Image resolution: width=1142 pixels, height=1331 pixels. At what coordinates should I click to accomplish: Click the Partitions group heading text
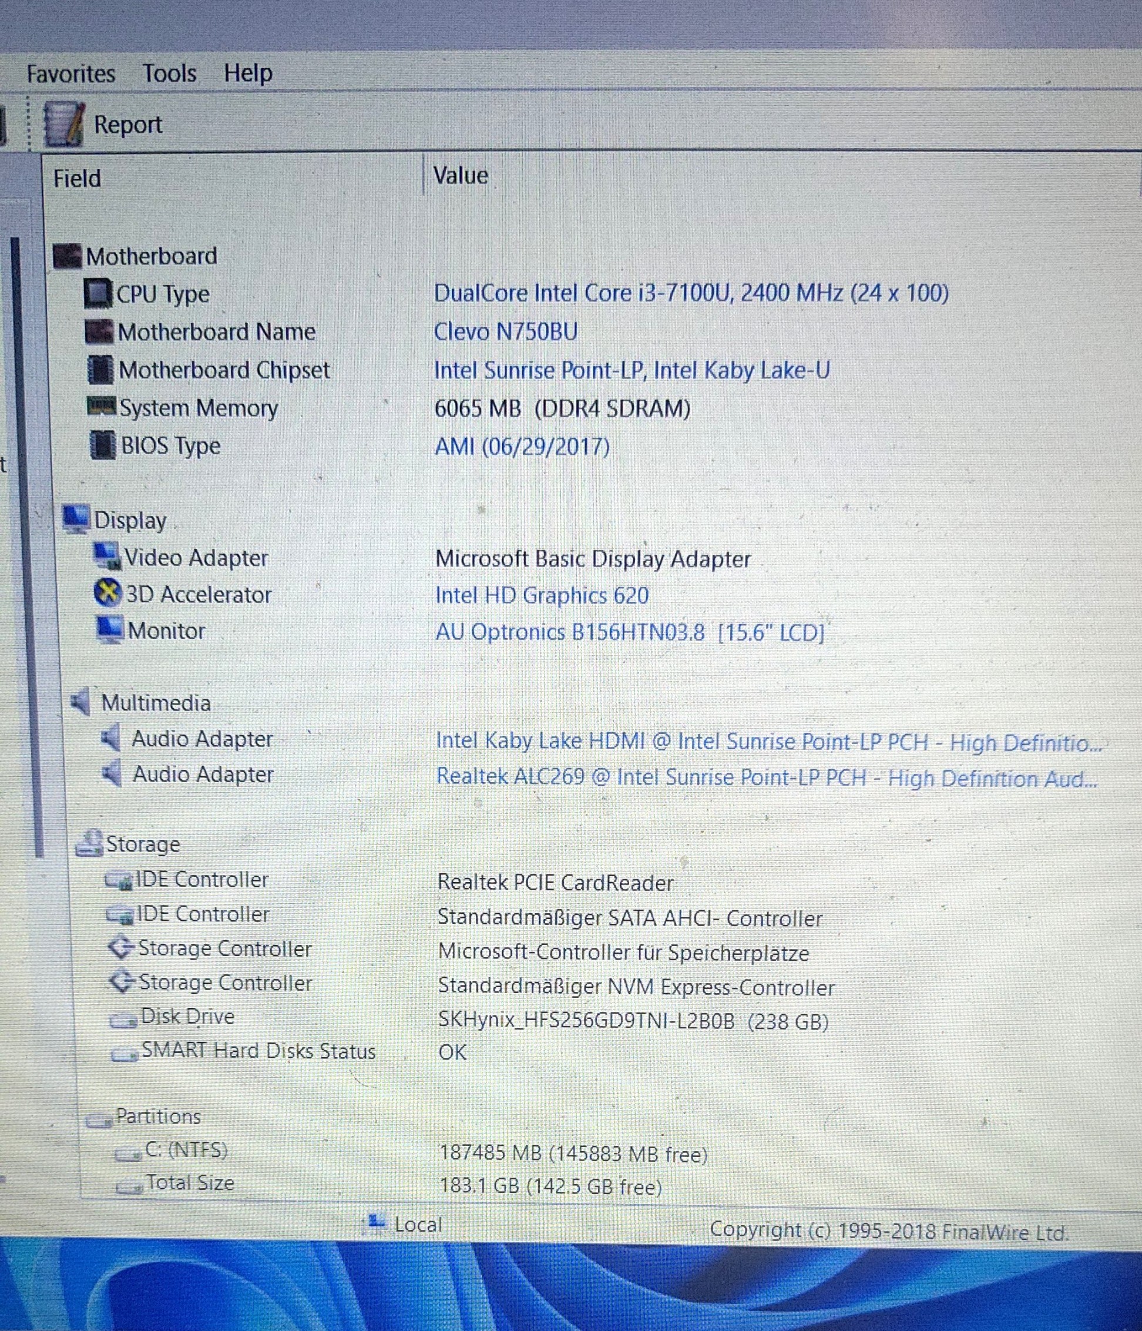point(158,1117)
